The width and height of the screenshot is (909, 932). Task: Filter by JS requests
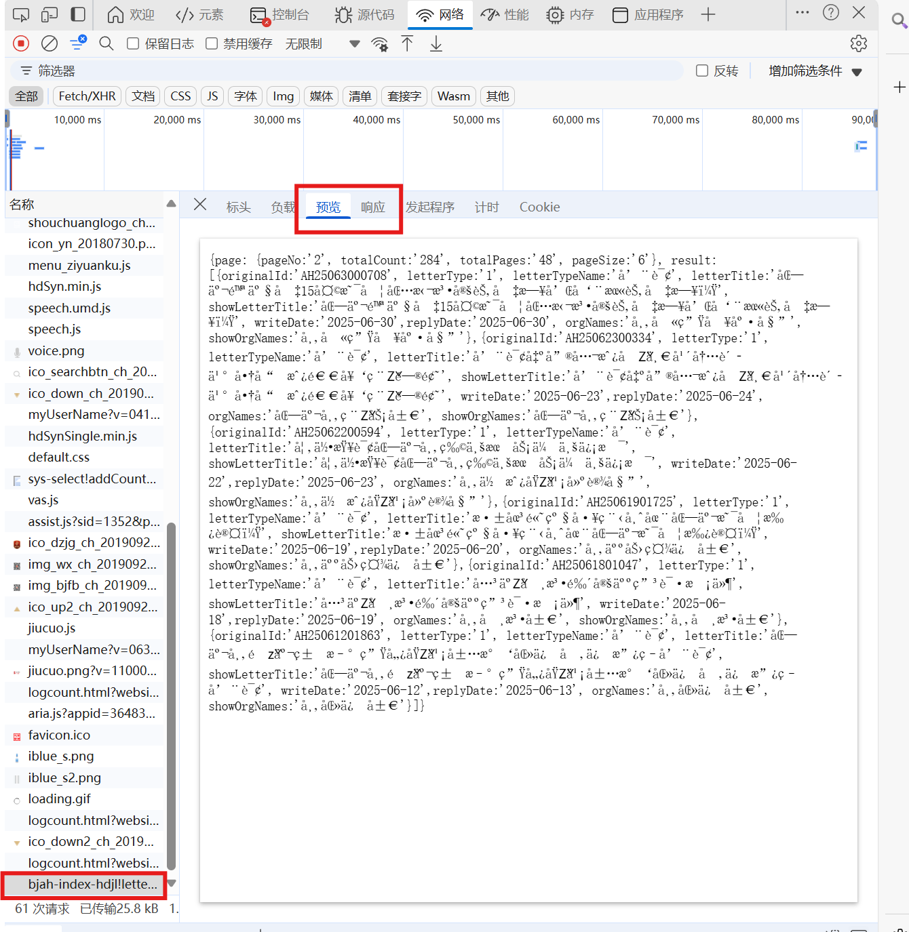[212, 96]
